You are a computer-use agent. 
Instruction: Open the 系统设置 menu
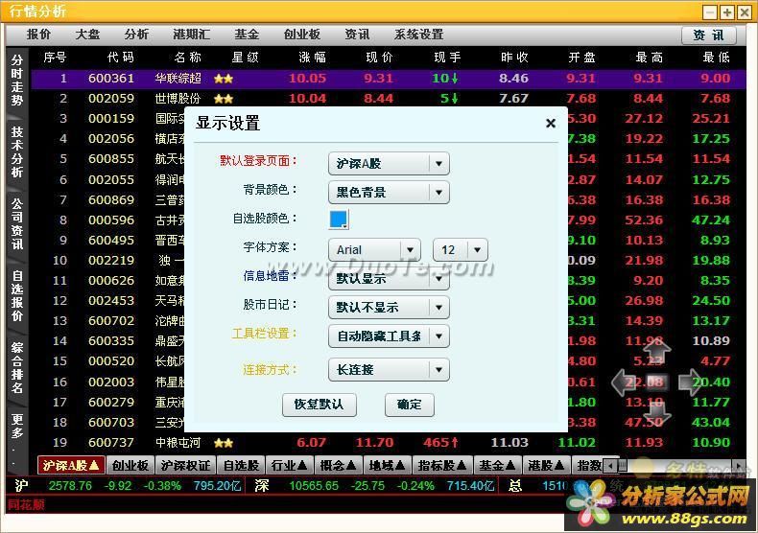[x=418, y=35]
